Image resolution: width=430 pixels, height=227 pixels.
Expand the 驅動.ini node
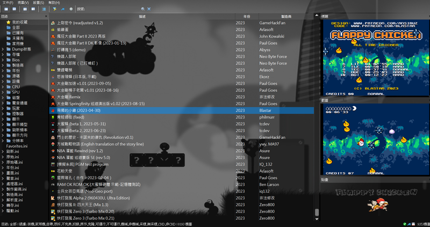(x=3, y=211)
